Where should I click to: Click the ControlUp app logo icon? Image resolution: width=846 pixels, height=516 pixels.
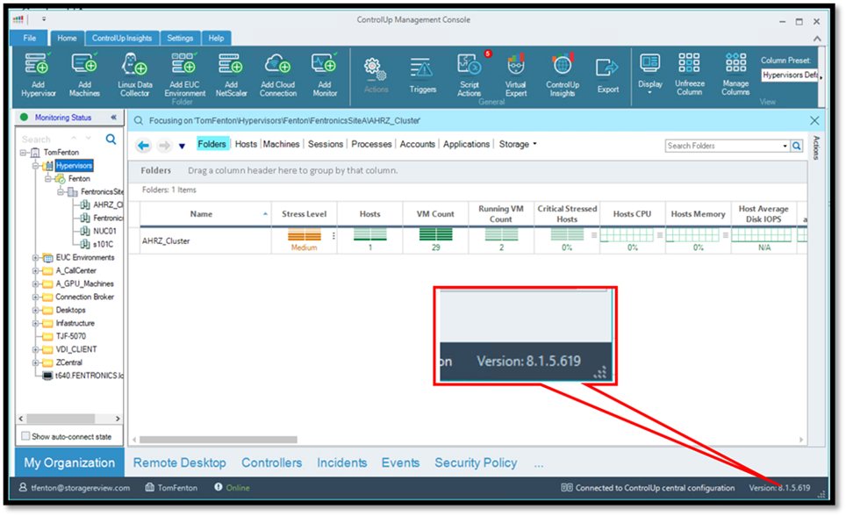[18, 19]
